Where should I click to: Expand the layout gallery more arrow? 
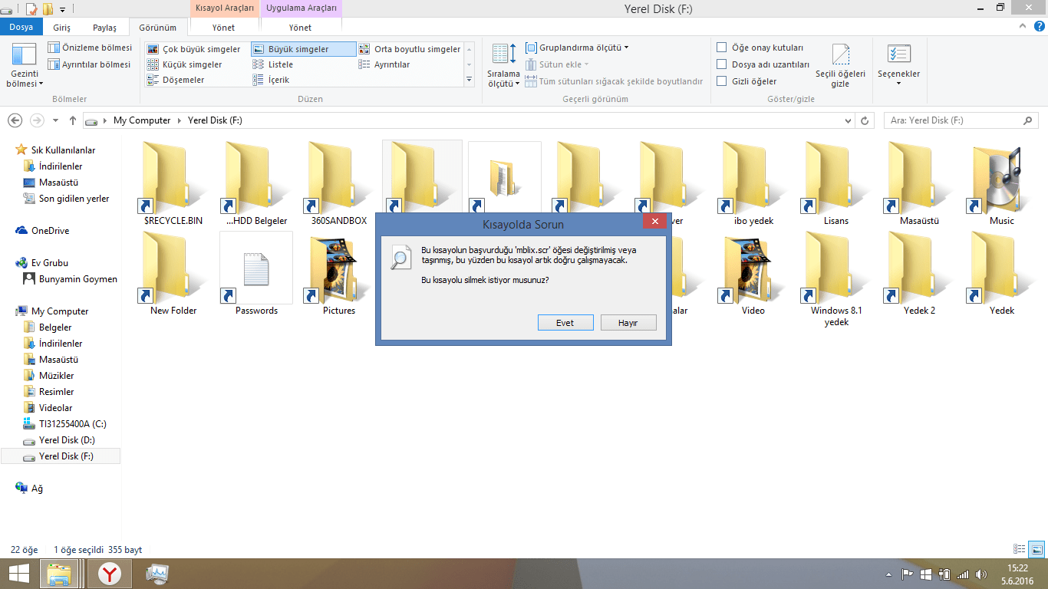click(469, 80)
